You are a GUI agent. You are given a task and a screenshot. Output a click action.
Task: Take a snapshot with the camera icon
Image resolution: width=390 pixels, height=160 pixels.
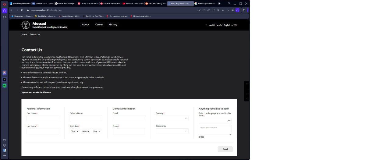(209, 10)
